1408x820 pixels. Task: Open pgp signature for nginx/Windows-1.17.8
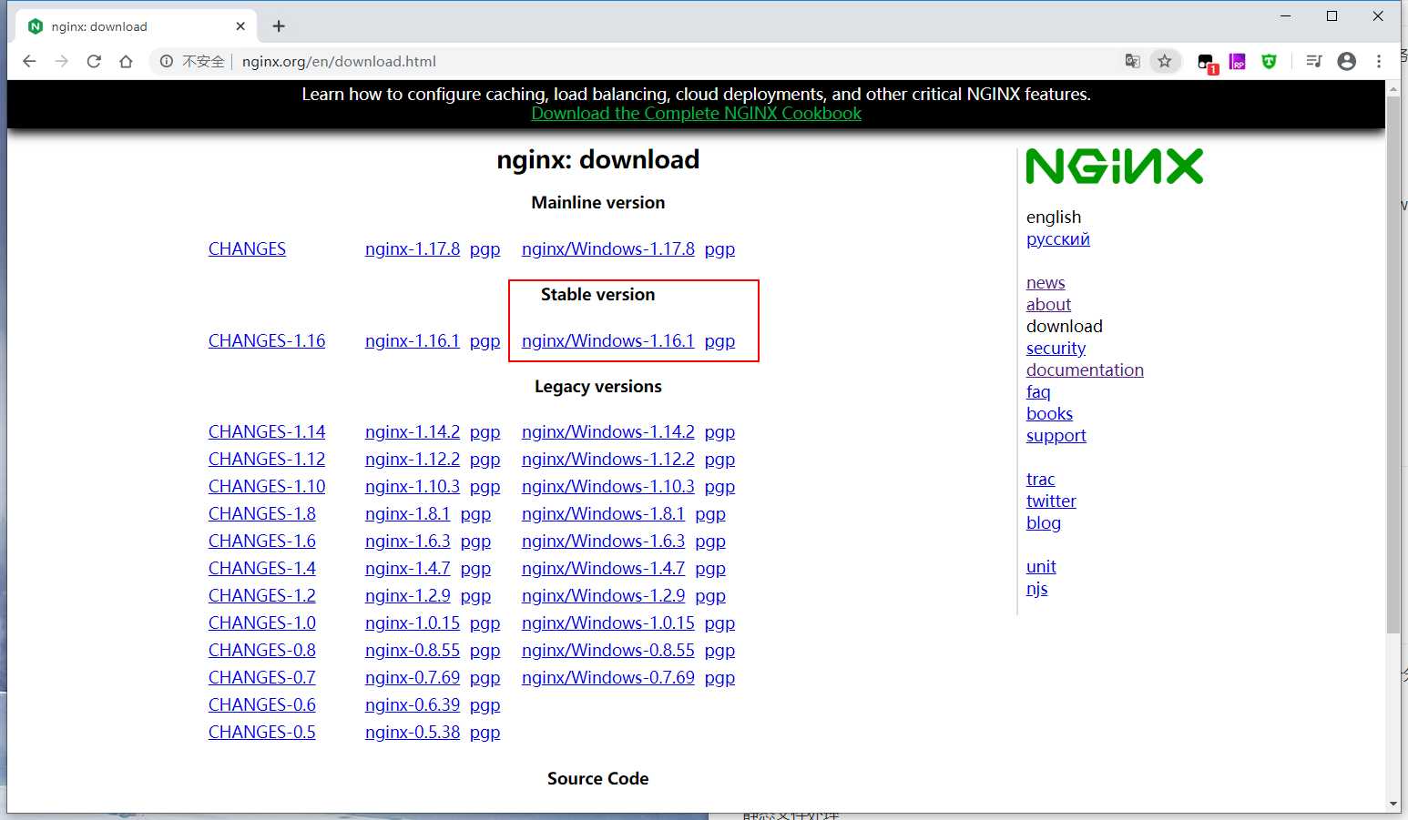click(719, 249)
